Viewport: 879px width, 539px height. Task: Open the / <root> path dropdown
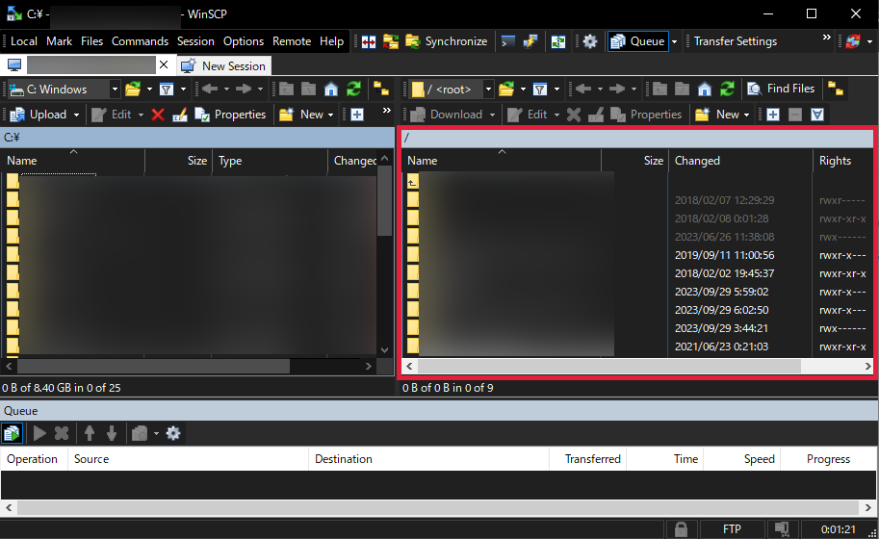[x=488, y=90]
